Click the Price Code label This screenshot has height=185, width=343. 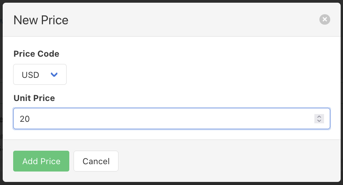pyautogui.click(x=36, y=54)
